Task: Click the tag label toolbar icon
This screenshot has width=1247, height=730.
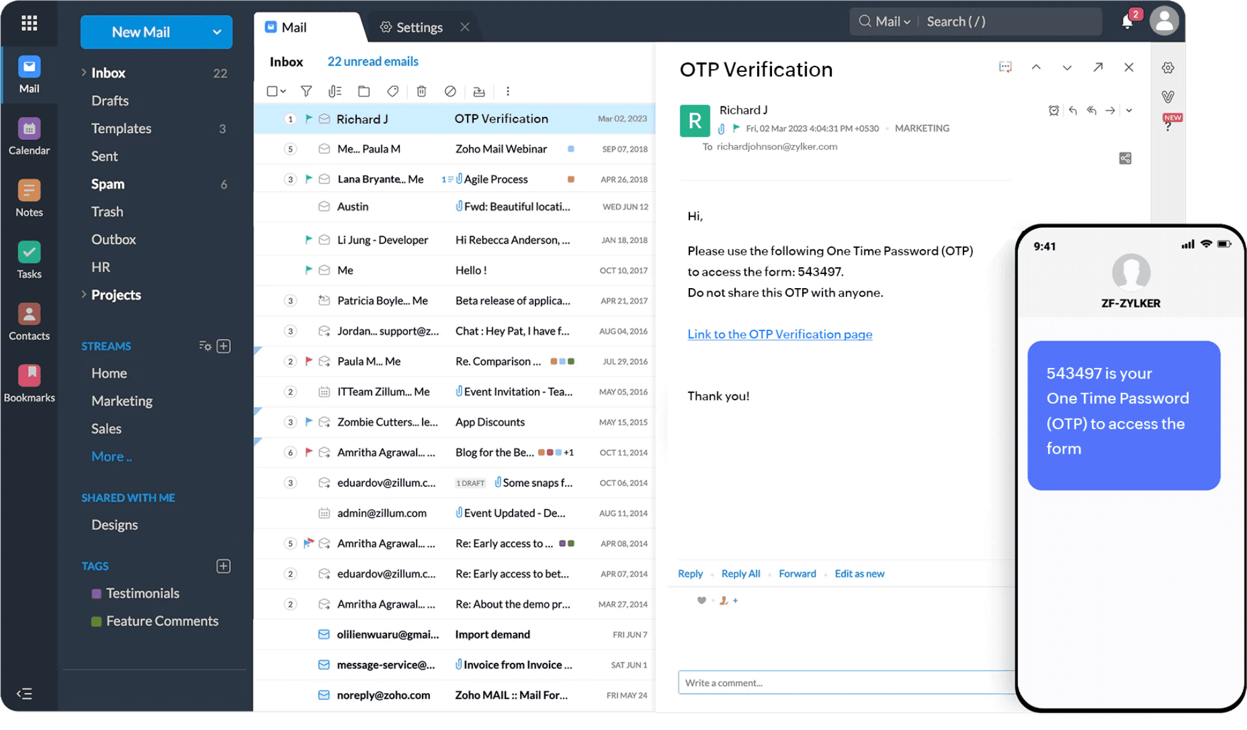Action: [x=392, y=91]
